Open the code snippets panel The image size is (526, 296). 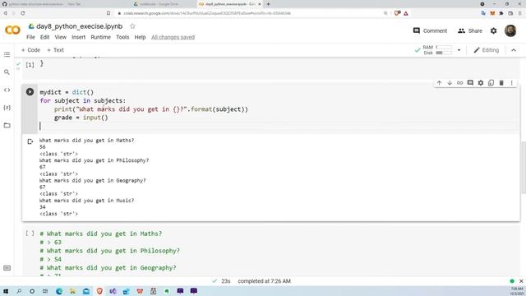[7, 90]
